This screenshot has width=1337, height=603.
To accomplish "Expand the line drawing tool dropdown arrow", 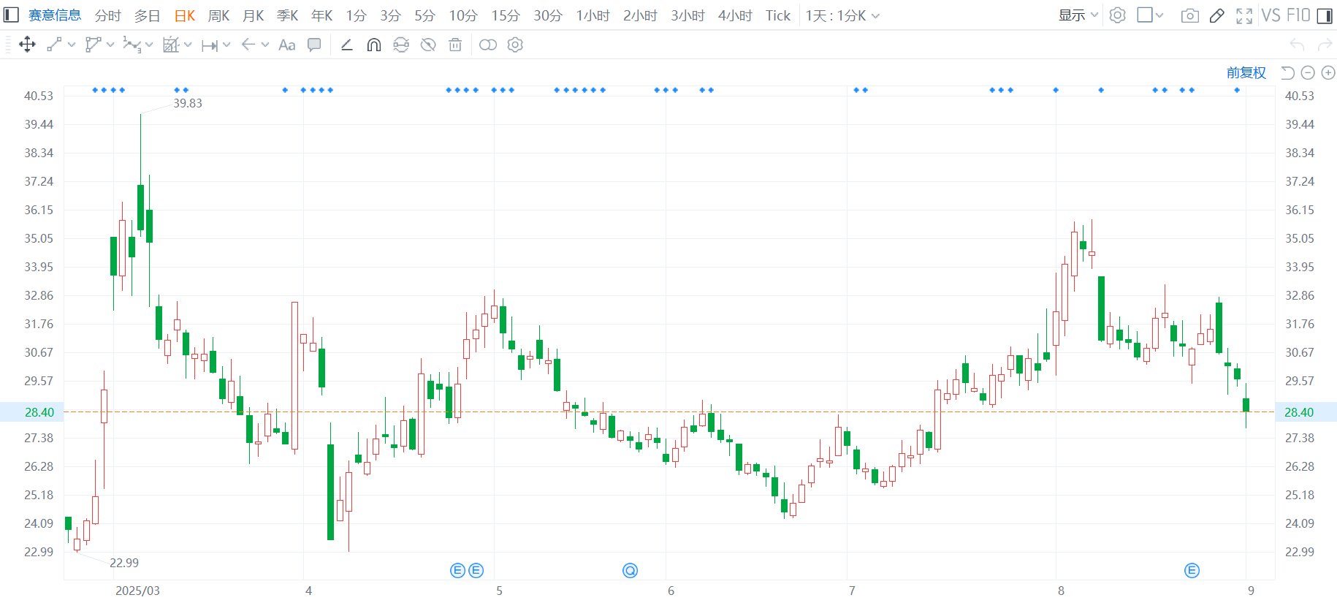I will [x=72, y=45].
